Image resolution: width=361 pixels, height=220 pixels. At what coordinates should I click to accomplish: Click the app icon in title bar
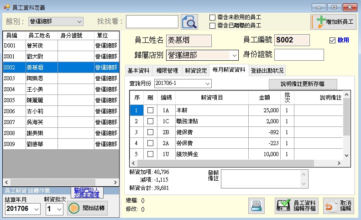[6, 7]
